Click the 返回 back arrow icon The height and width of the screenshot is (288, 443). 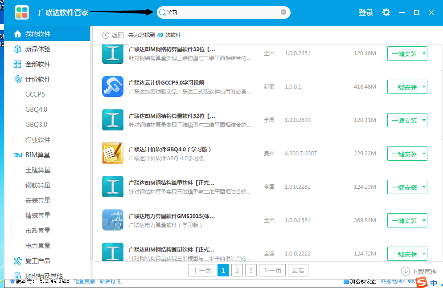(x=105, y=35)
